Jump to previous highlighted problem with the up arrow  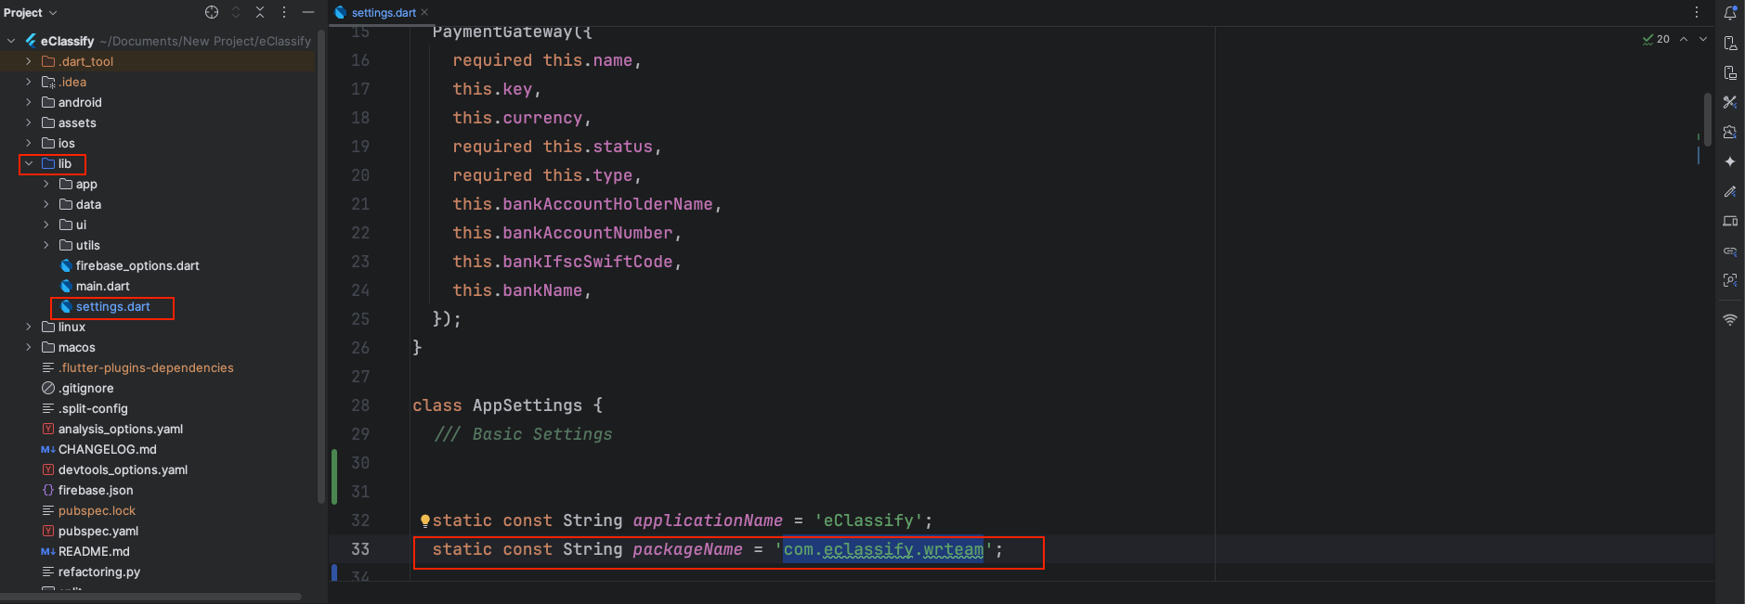coord(1684,39)
